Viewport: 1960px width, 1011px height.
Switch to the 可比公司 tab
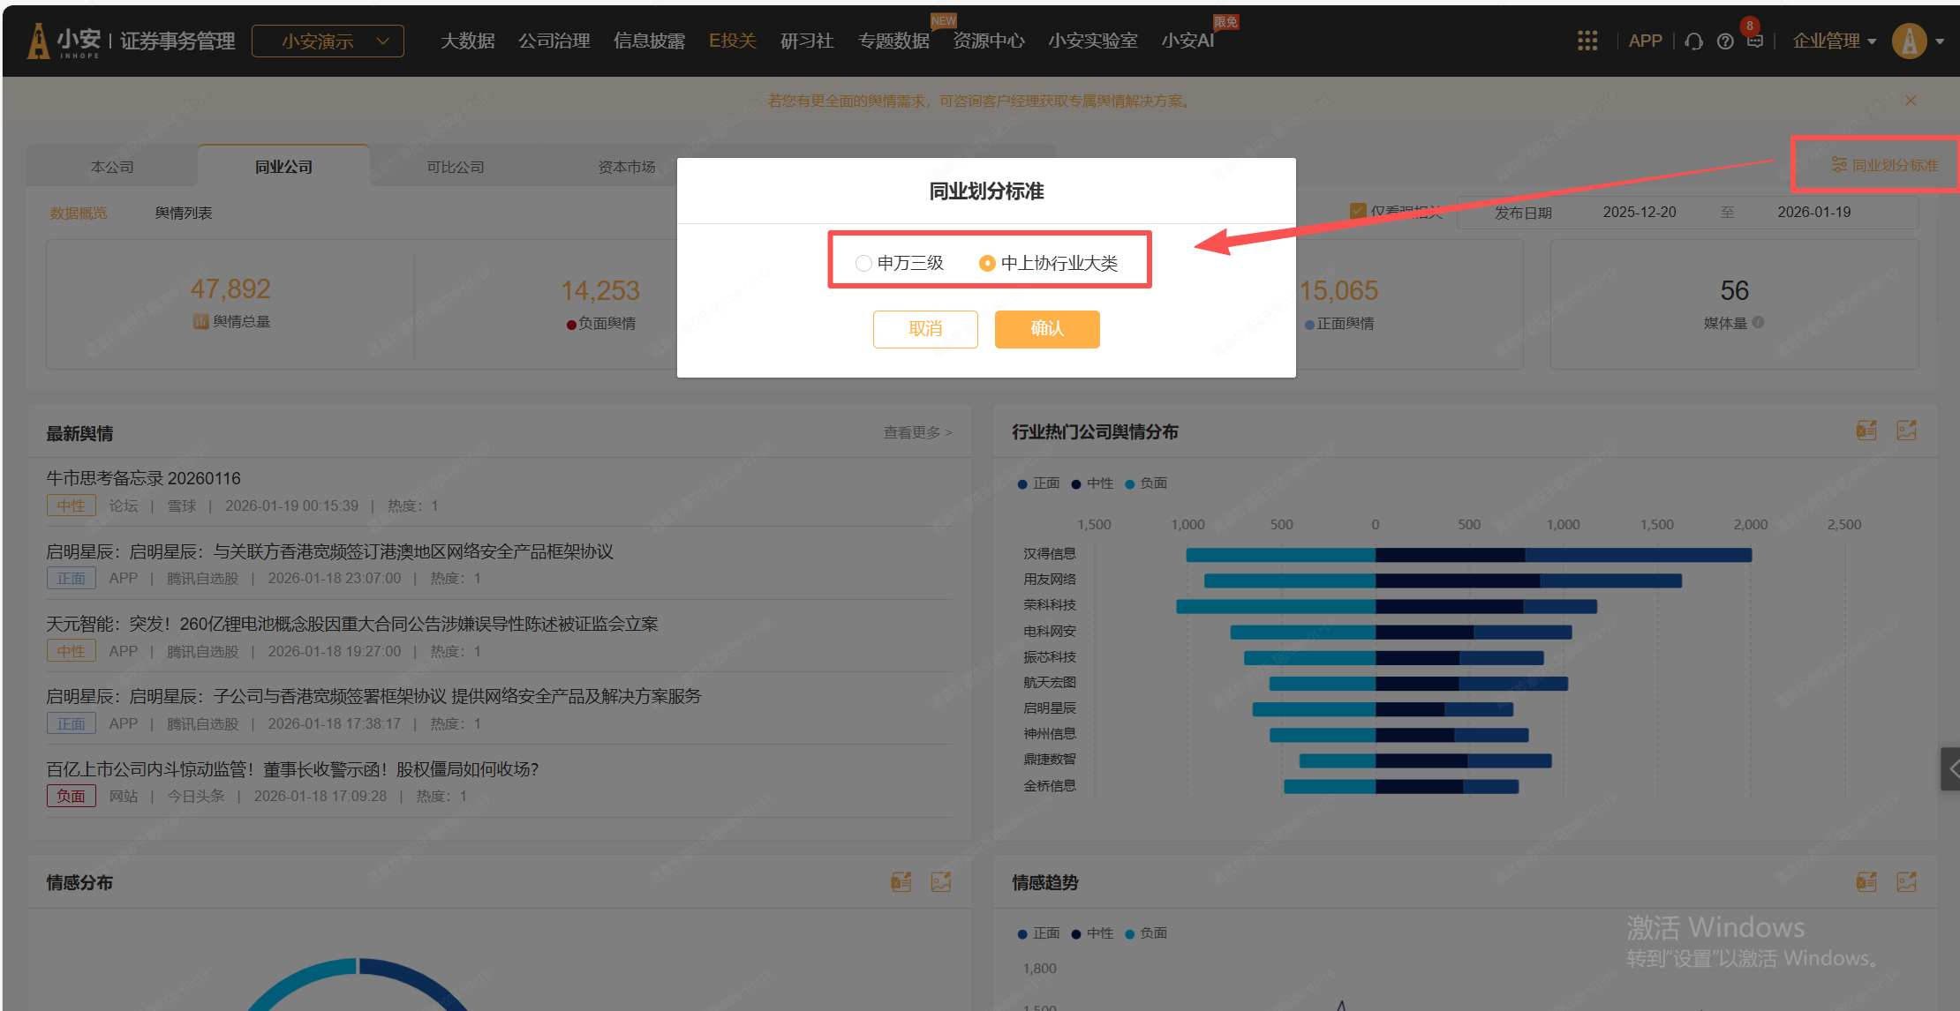455,167
